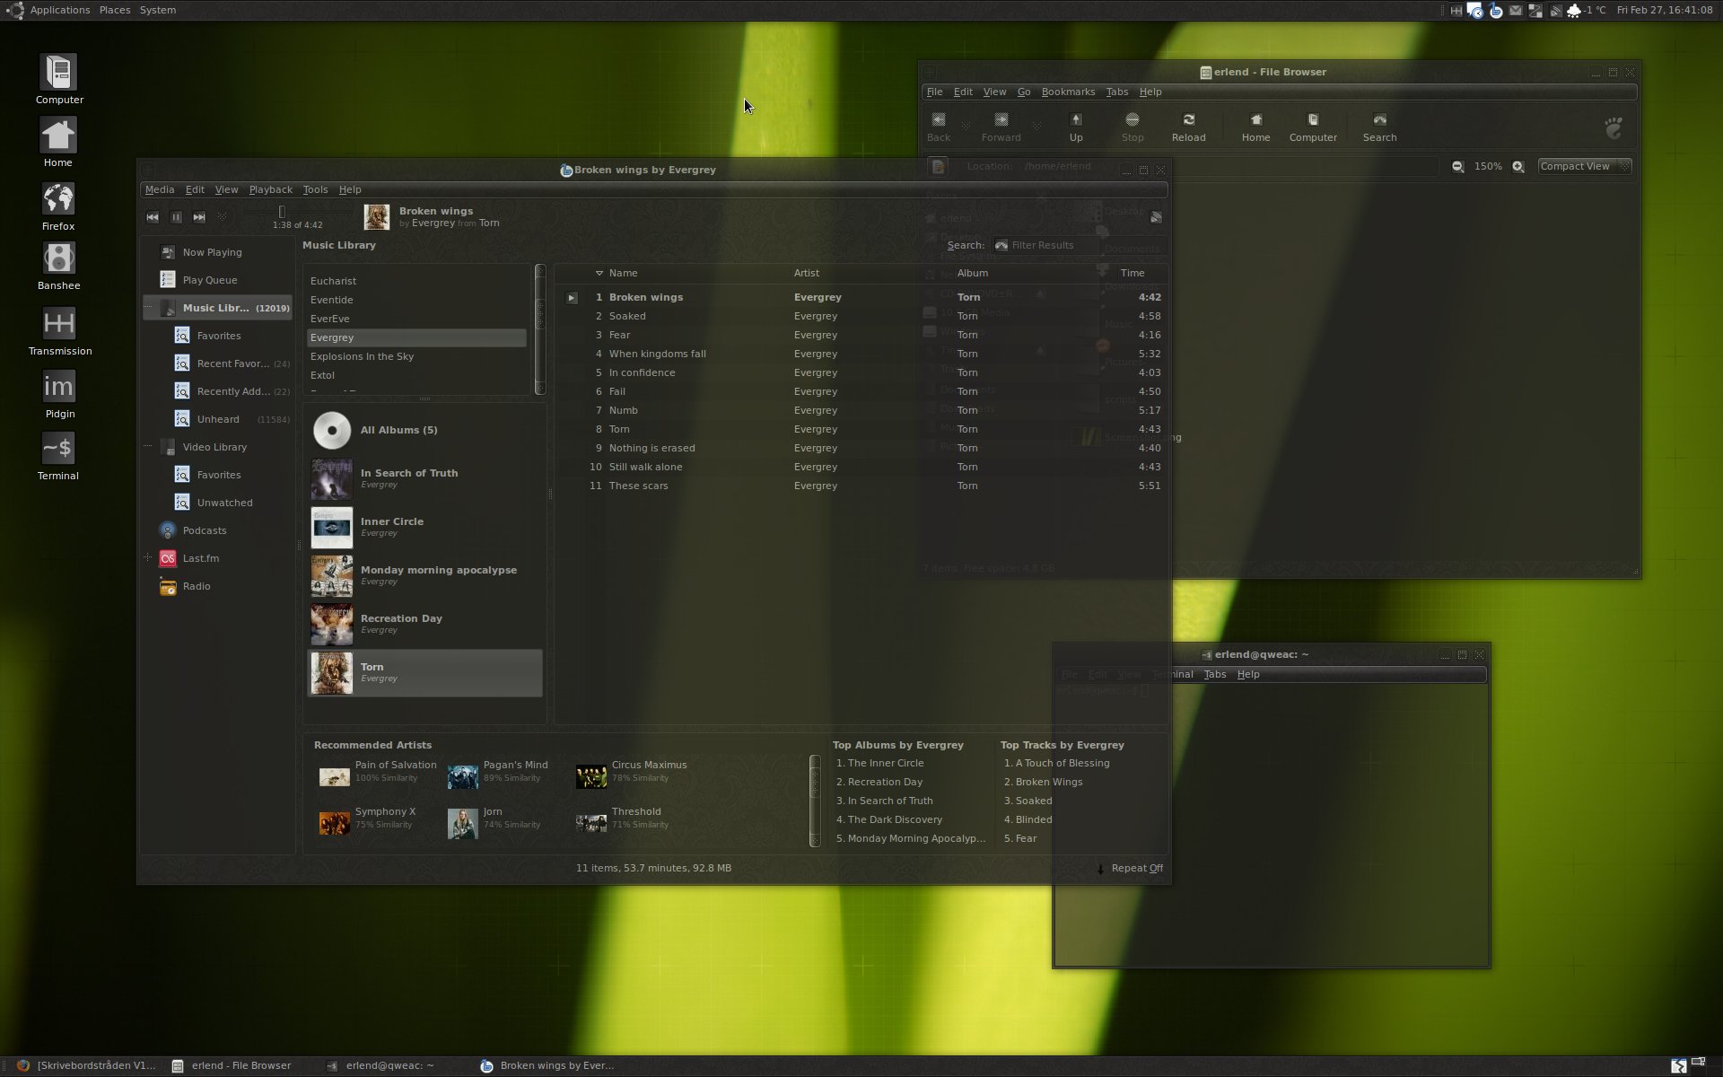Sort tracks by Name column header
The width and height of the screenshot is (1723, 1077).
point(623,273)
